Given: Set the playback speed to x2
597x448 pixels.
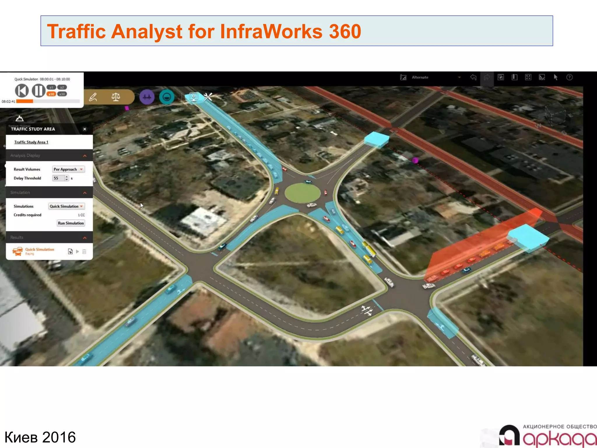Looking at the screenshot, I should tap(62, 87).
